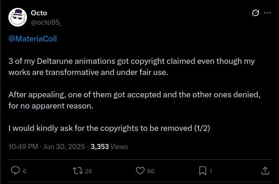View the 3,353 Views analytics
This screenshot has height=184, width=279.
coord(109,147)
